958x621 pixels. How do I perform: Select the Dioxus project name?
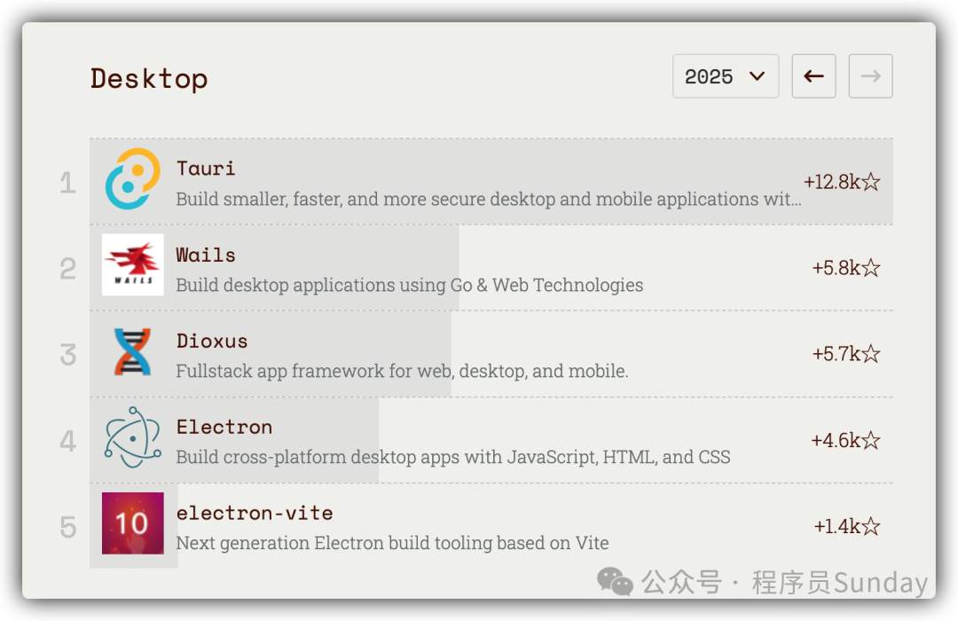coord(212,341)
